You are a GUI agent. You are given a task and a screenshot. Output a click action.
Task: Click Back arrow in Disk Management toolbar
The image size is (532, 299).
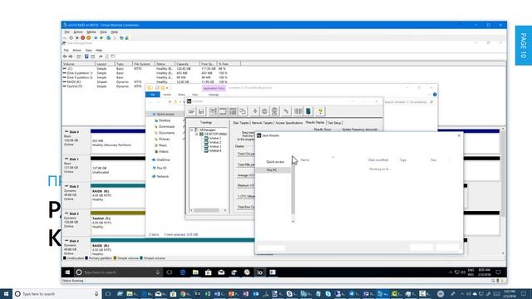65,56
